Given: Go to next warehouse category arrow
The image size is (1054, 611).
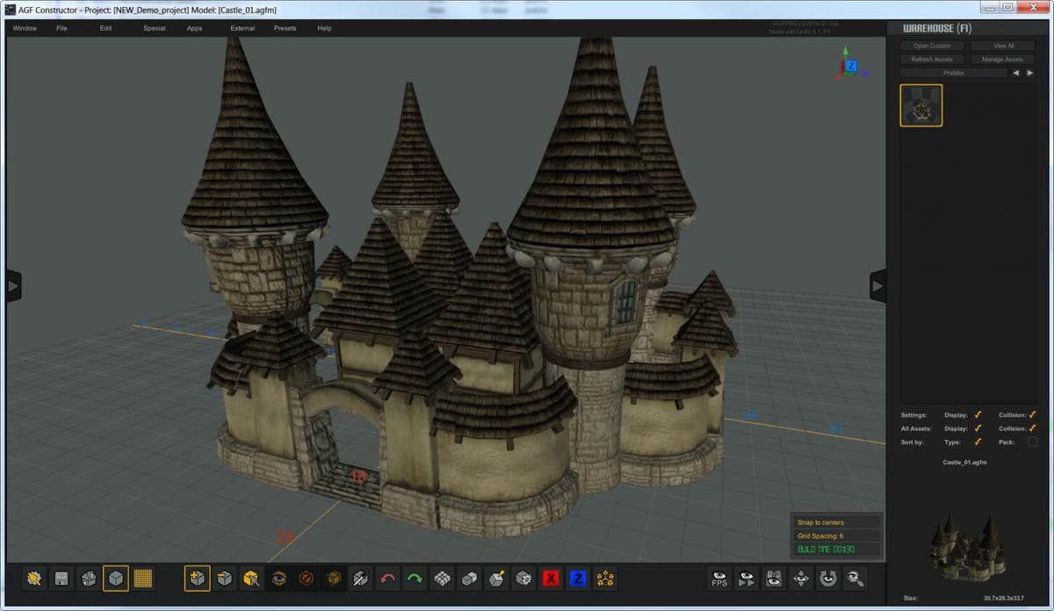Looking at the screenshot, I should pos(1030,73).
